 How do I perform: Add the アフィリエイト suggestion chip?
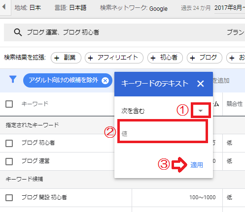114,58
